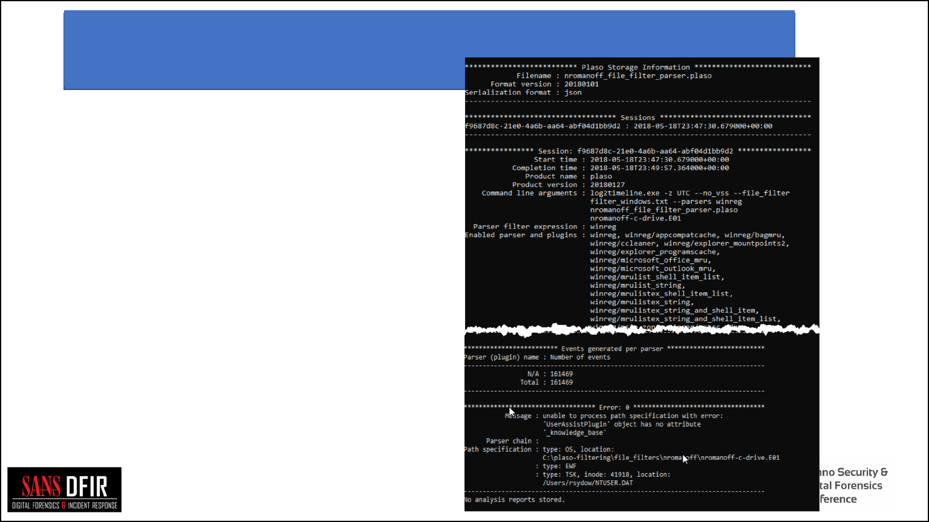Viewport: 929px width, 522px height.
Task: Select the Format version value '20180101'
Action: point(582,84)
